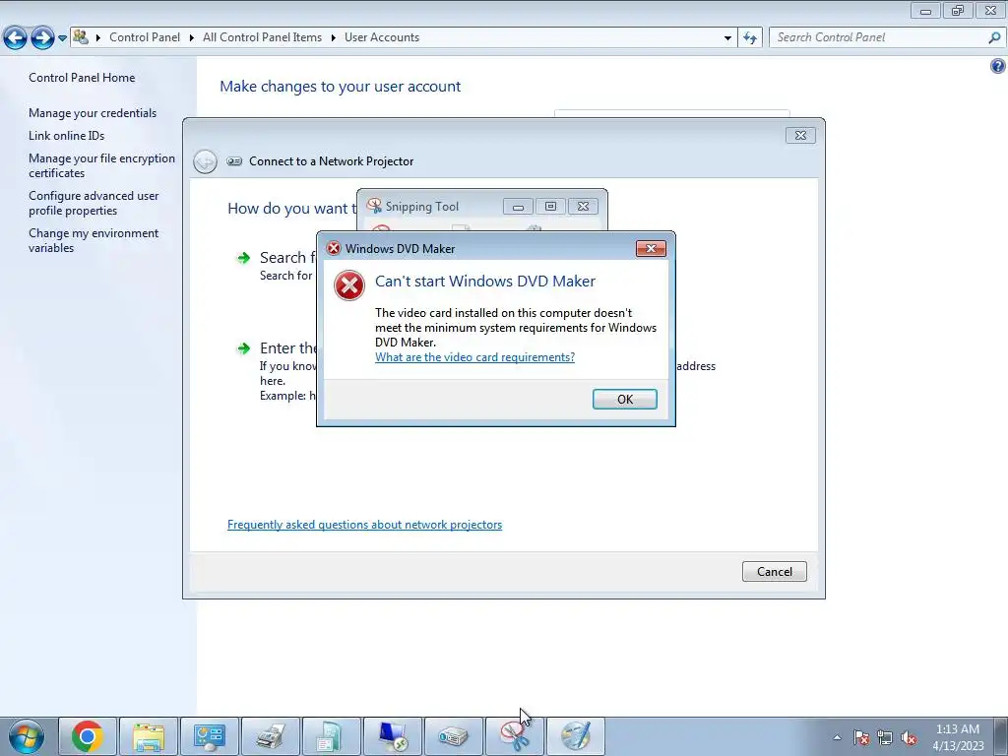The image size is (1008, 756).
Task: Open Link online IDs
Action: point(66,136)
